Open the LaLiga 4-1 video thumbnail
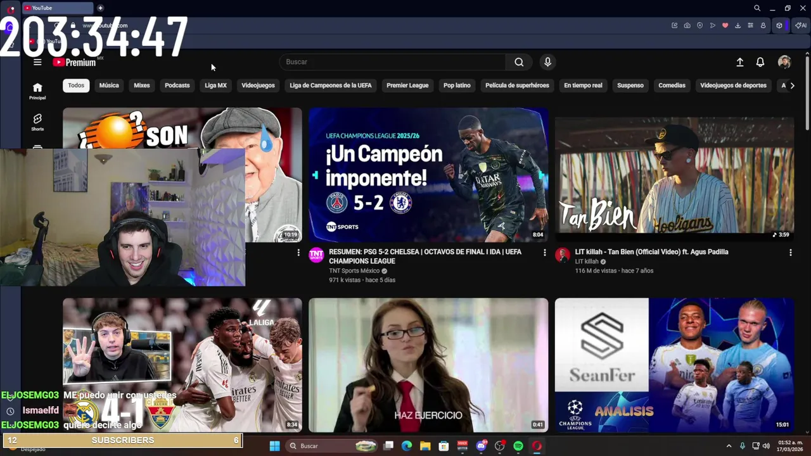The width and height of the screenshot is (811, 456). tap(182, 365)
